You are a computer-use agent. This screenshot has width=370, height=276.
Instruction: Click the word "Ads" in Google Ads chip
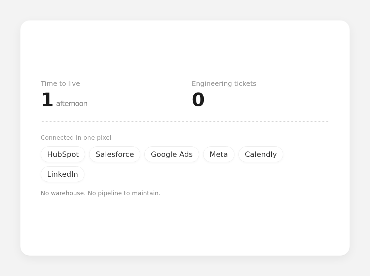pos(186,154)
